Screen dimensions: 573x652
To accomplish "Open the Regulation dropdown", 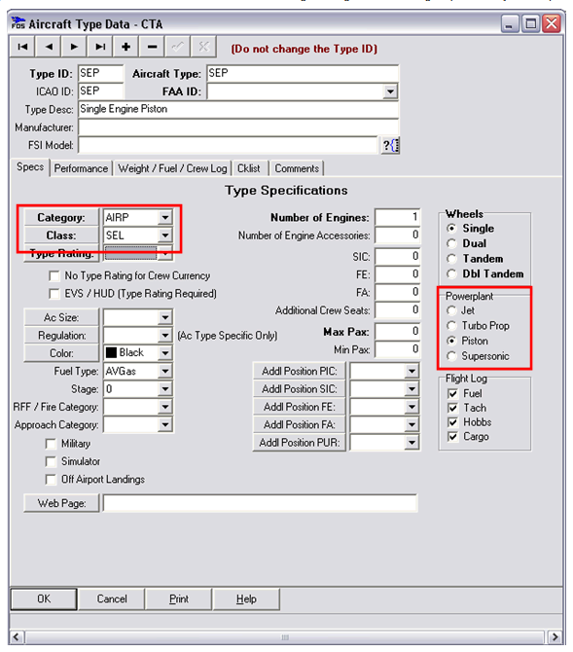I will point(165,336).
